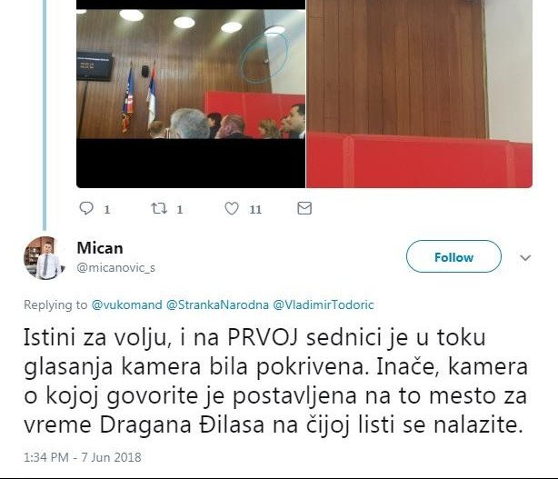This screenshot has width=558, height=479.
Task: Click the reply speech bubble icon
Action: click(x=86, y=208)
